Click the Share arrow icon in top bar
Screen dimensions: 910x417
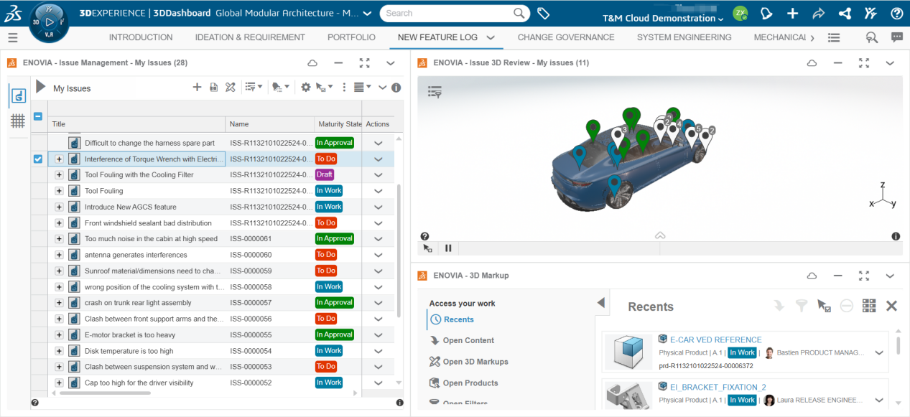pos(818,14)
